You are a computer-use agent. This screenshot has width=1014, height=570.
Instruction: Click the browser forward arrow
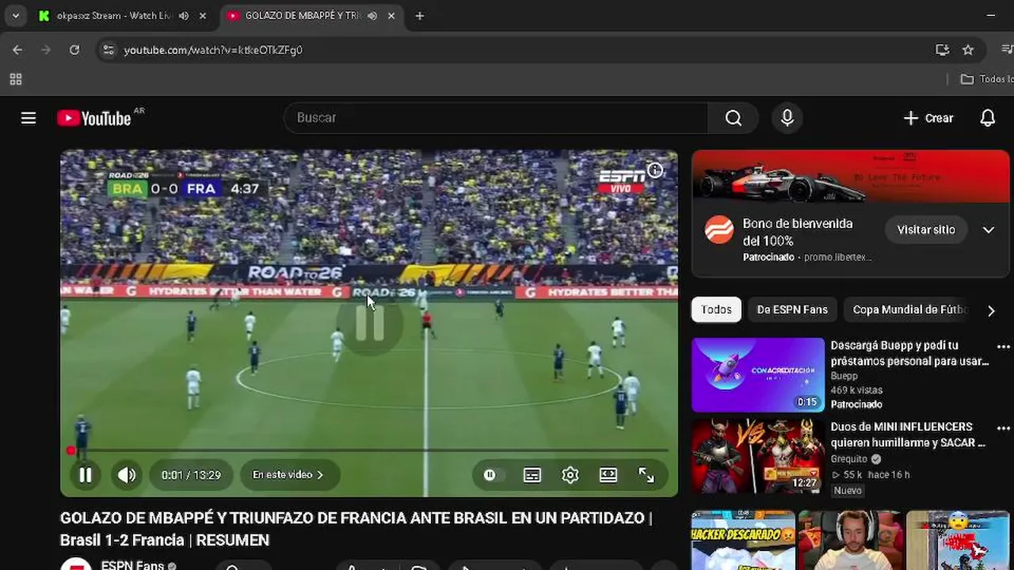click(46, 50)
